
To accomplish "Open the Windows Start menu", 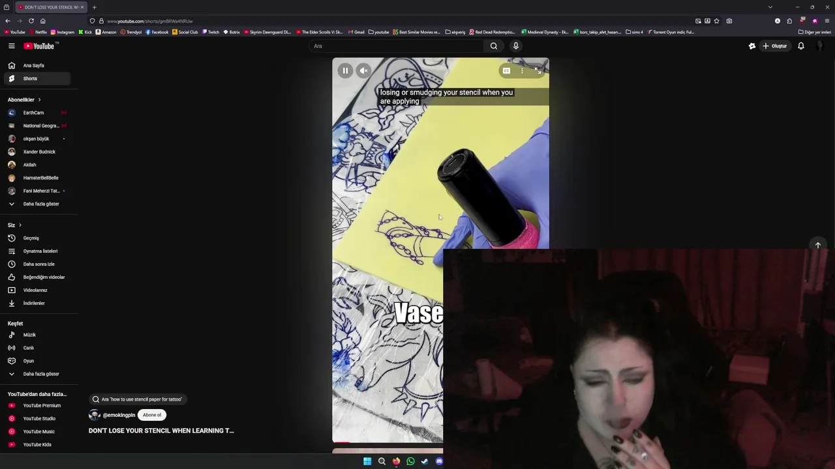I will click(x=367, y=461).
